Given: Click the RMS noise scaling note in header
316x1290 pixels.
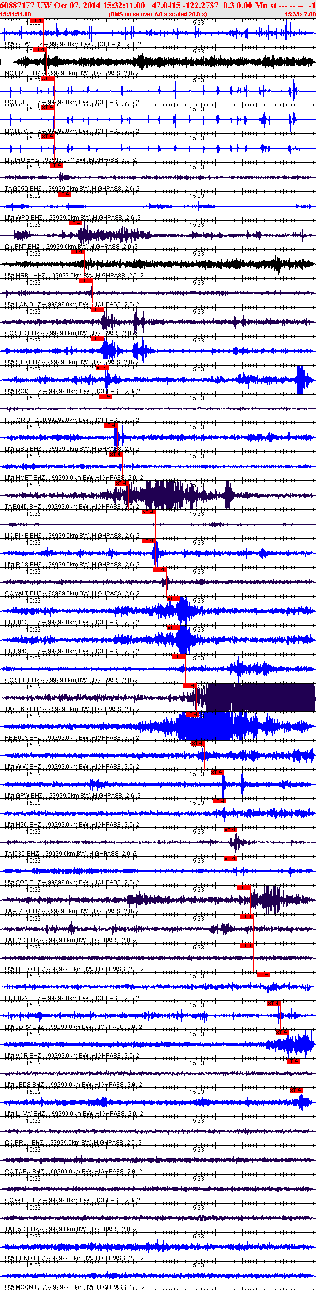Looking at the screenshot, I should (157, 14).
